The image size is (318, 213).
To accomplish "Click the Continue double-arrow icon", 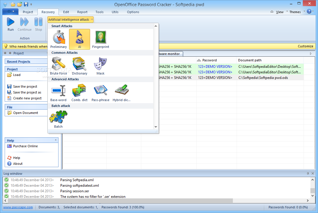I will (24, 22).
